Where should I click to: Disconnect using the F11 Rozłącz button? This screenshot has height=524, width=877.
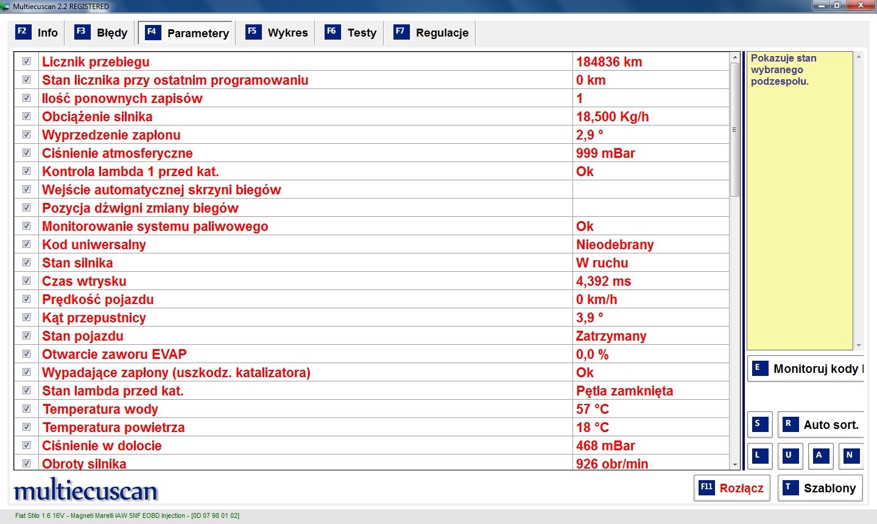point(731,488)
